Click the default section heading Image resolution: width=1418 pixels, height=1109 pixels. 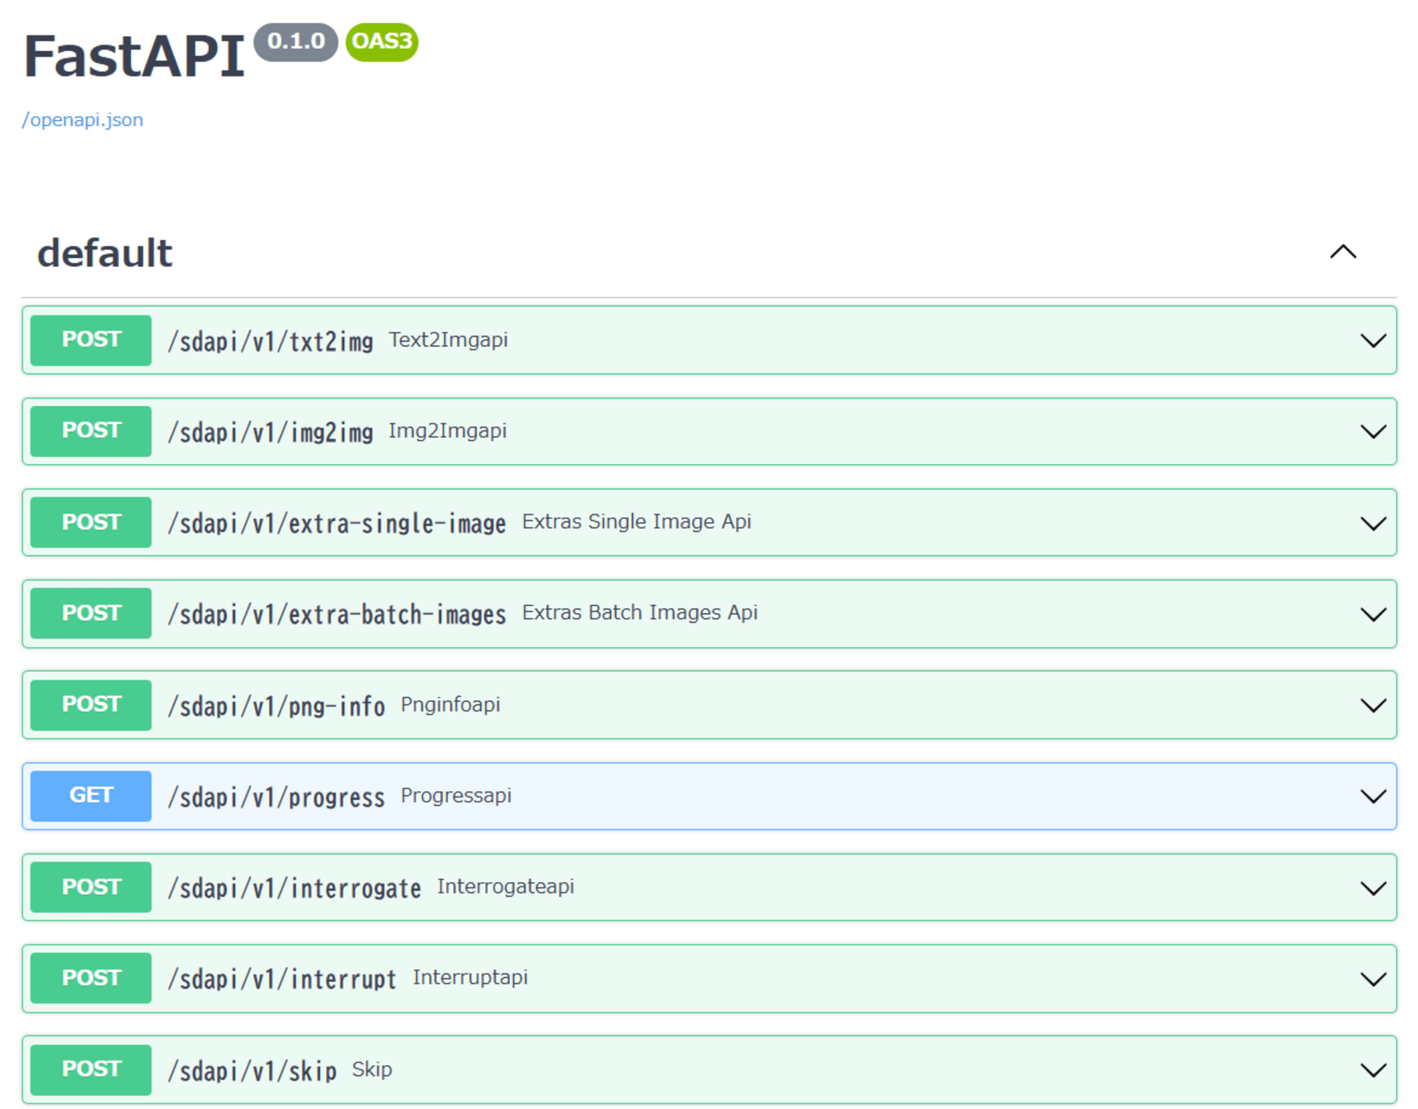click(x=105, y=253)
